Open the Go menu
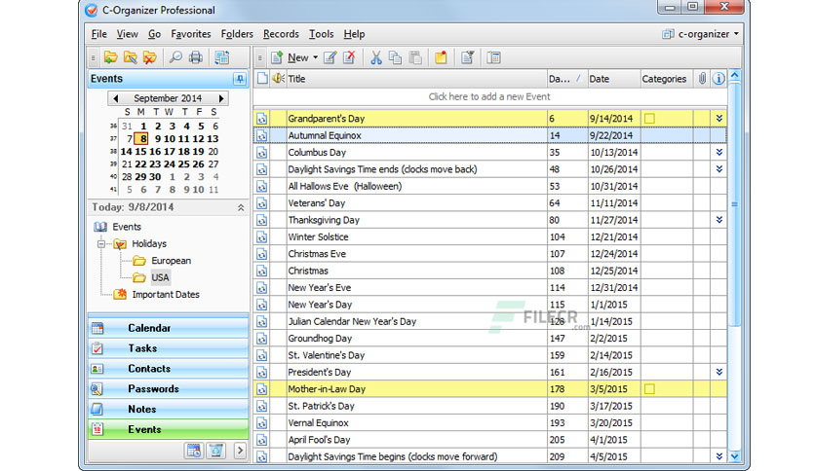 pos(154,34)
